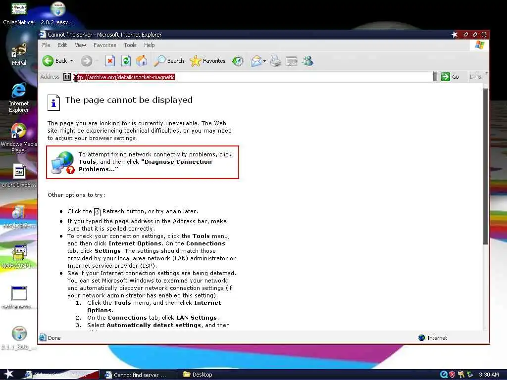Select android-x86 desktop file icon
This screenshot has width=507, height=380.
click(19, 176)
